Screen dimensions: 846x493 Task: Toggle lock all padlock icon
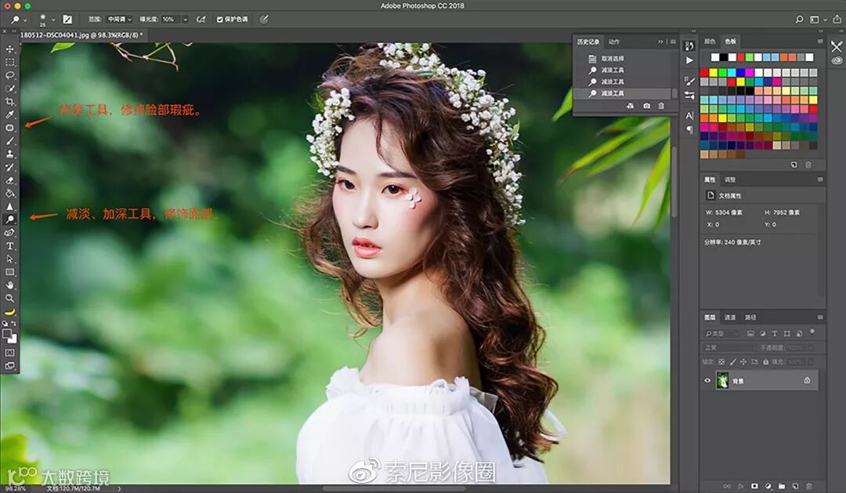(x=765, y=362)
